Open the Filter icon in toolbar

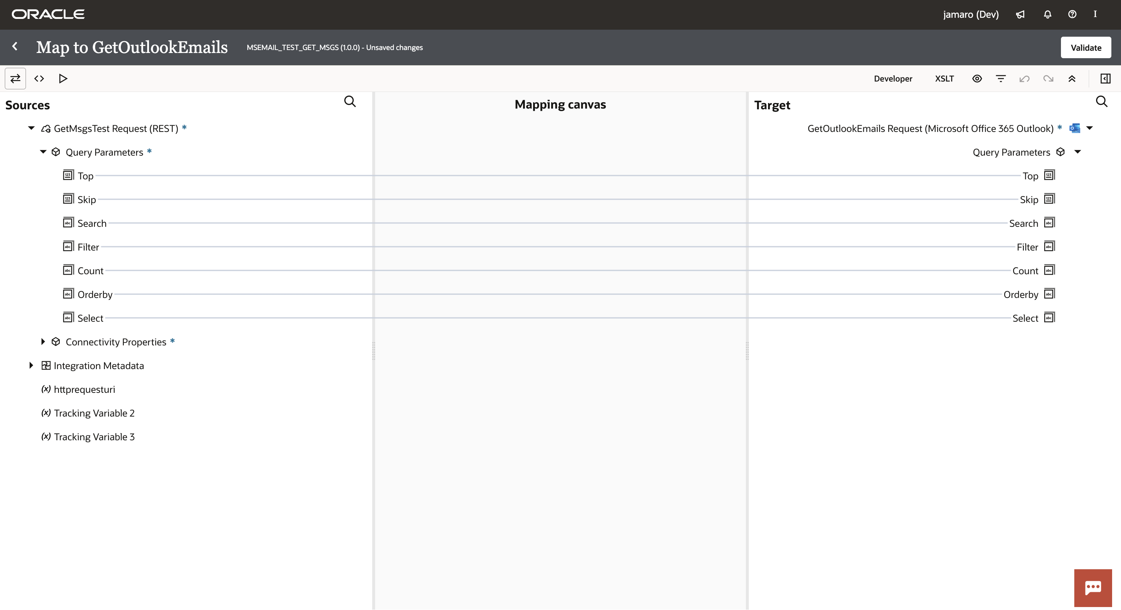pos(1001,78)
